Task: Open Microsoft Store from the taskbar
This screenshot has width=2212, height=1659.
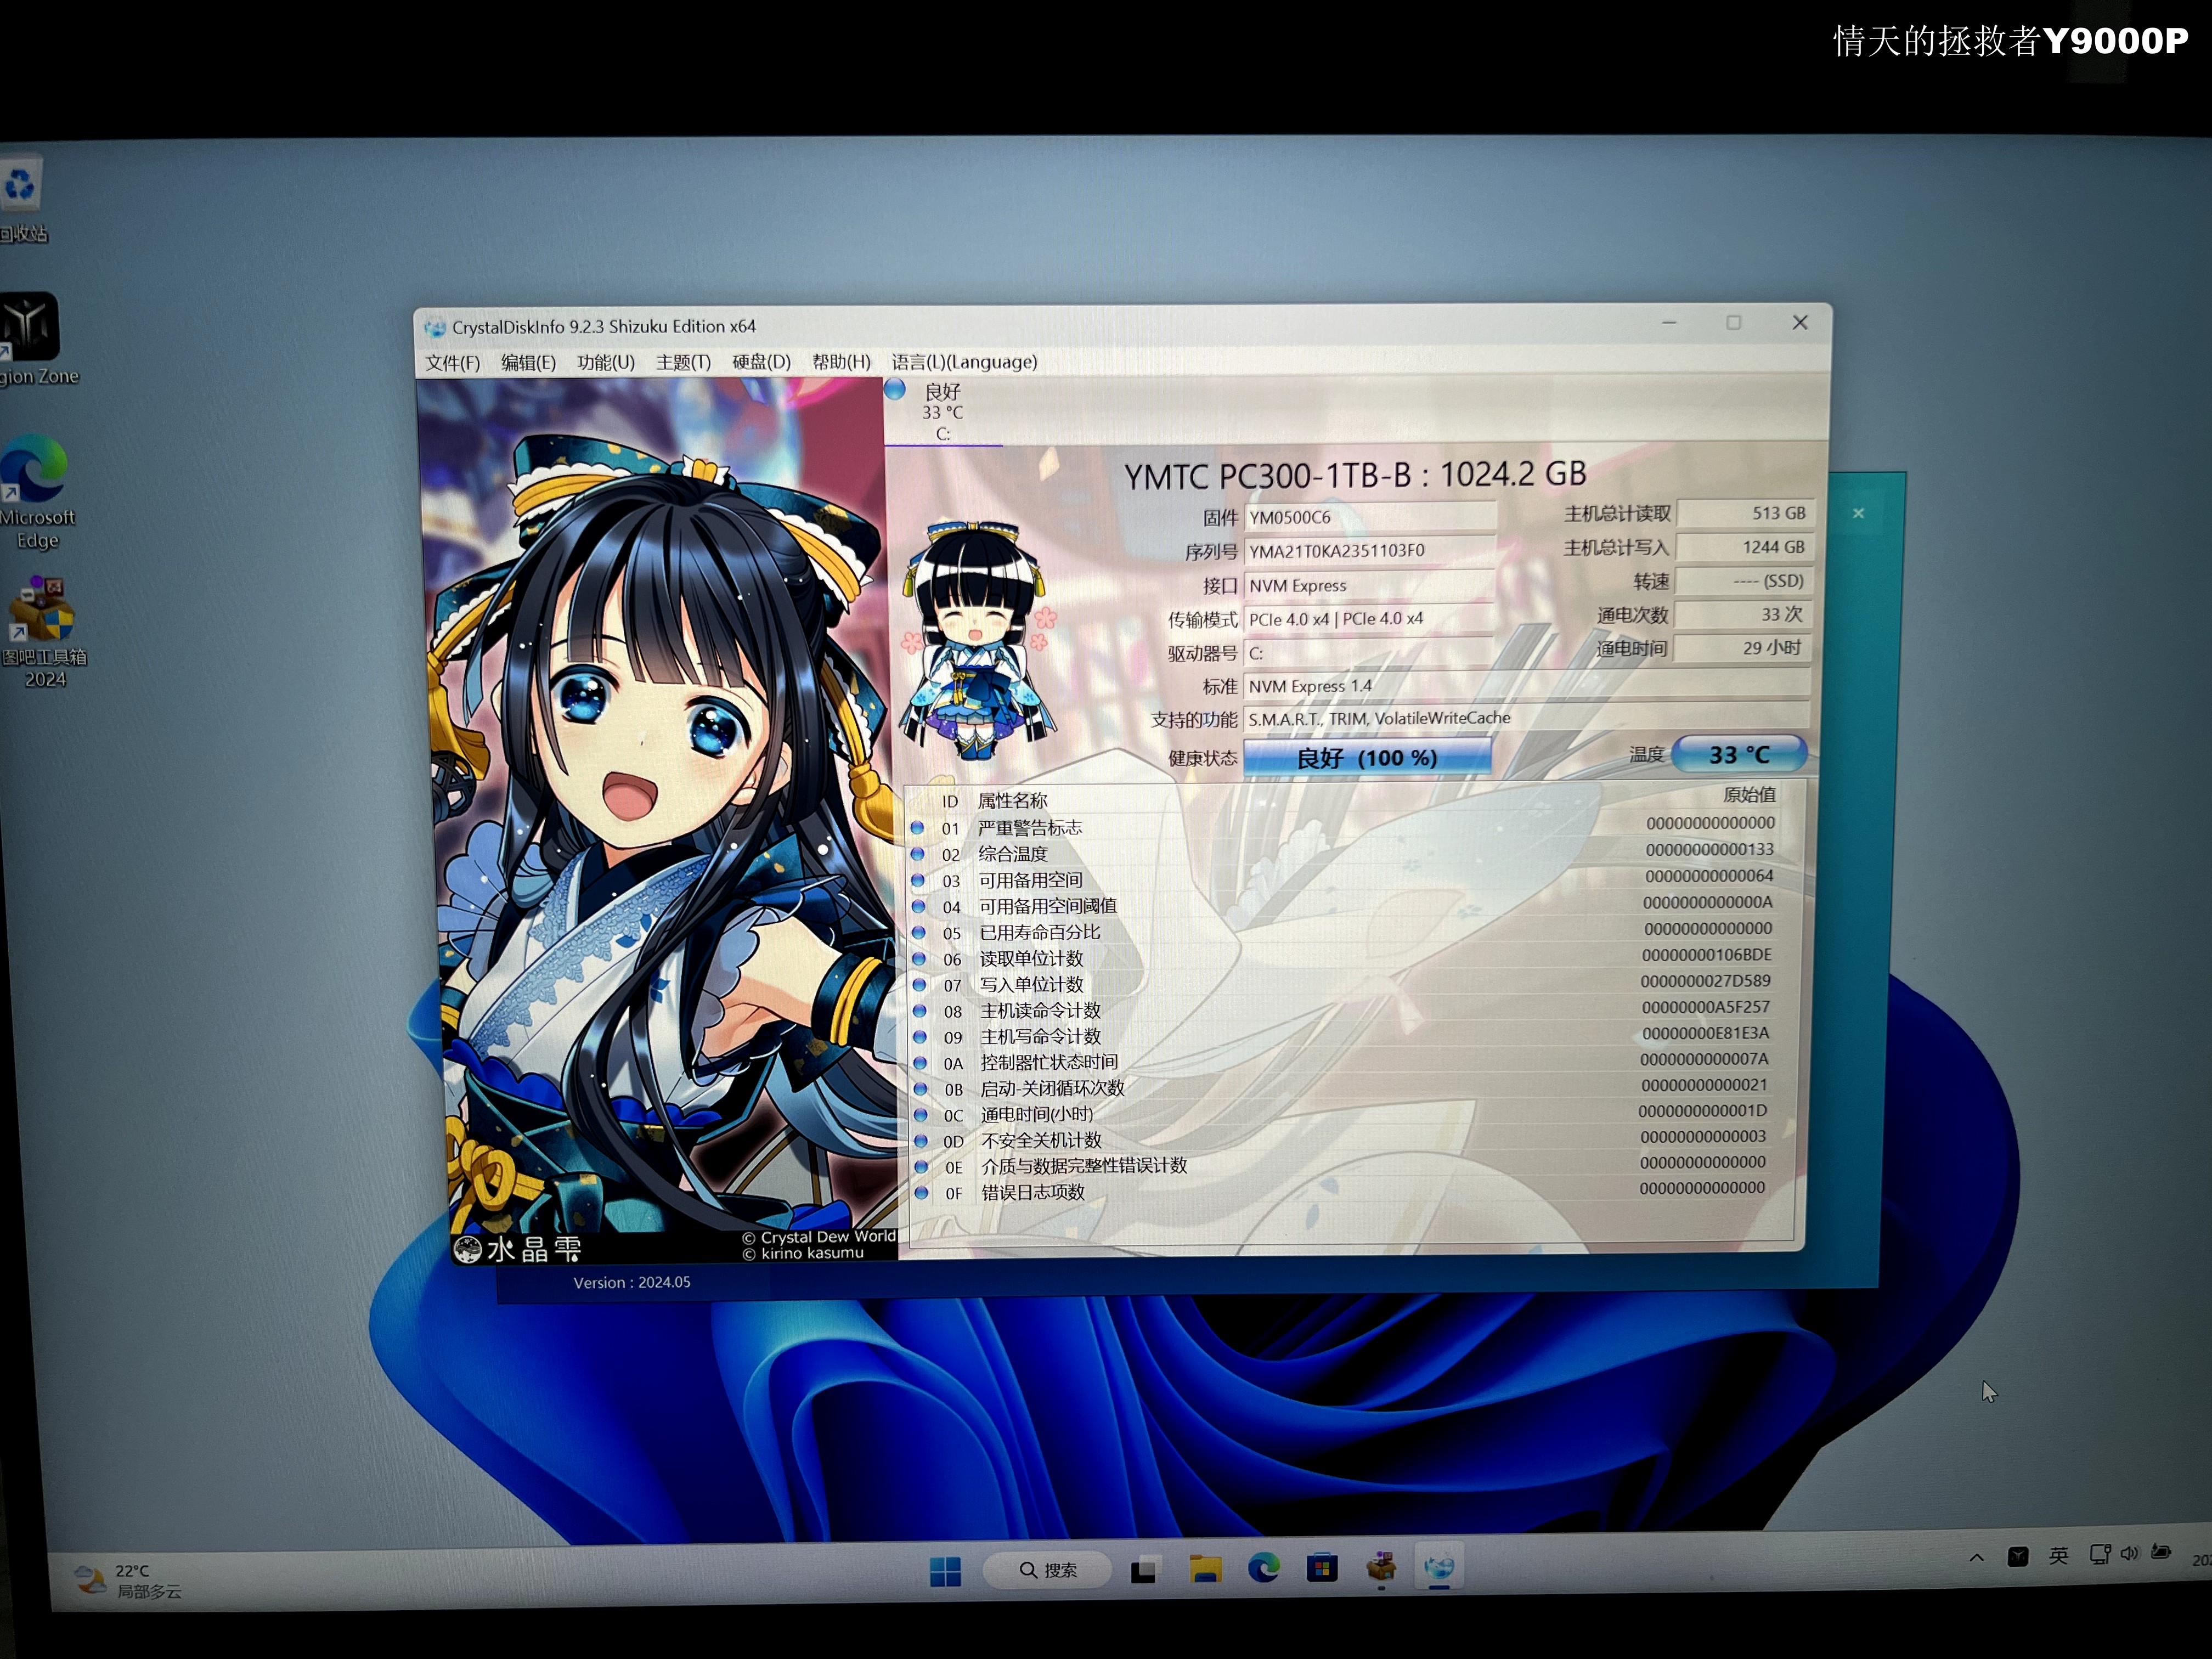Action: point(1322,1568)
